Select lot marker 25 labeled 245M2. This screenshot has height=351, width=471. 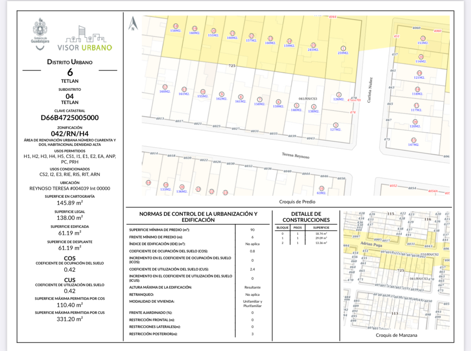coord(313,45)
